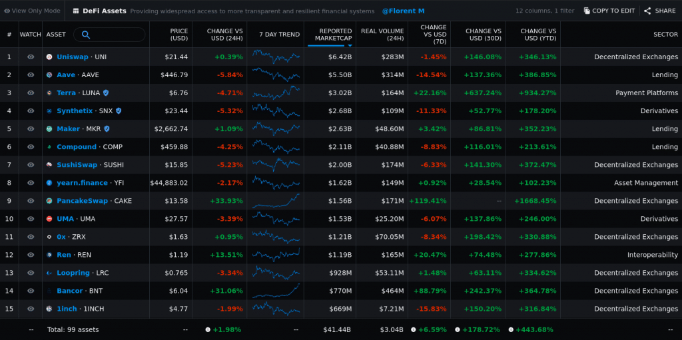Open @Florent M author profile link
The width and height of the screenshot is (682, 340).
(403, 11)
